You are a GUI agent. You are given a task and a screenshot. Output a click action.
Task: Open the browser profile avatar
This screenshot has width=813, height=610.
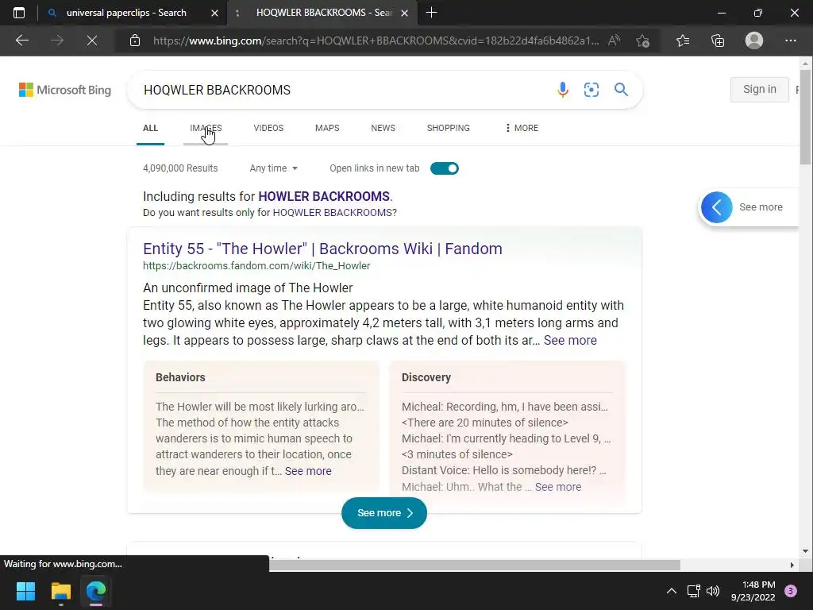tap(754, 41)
